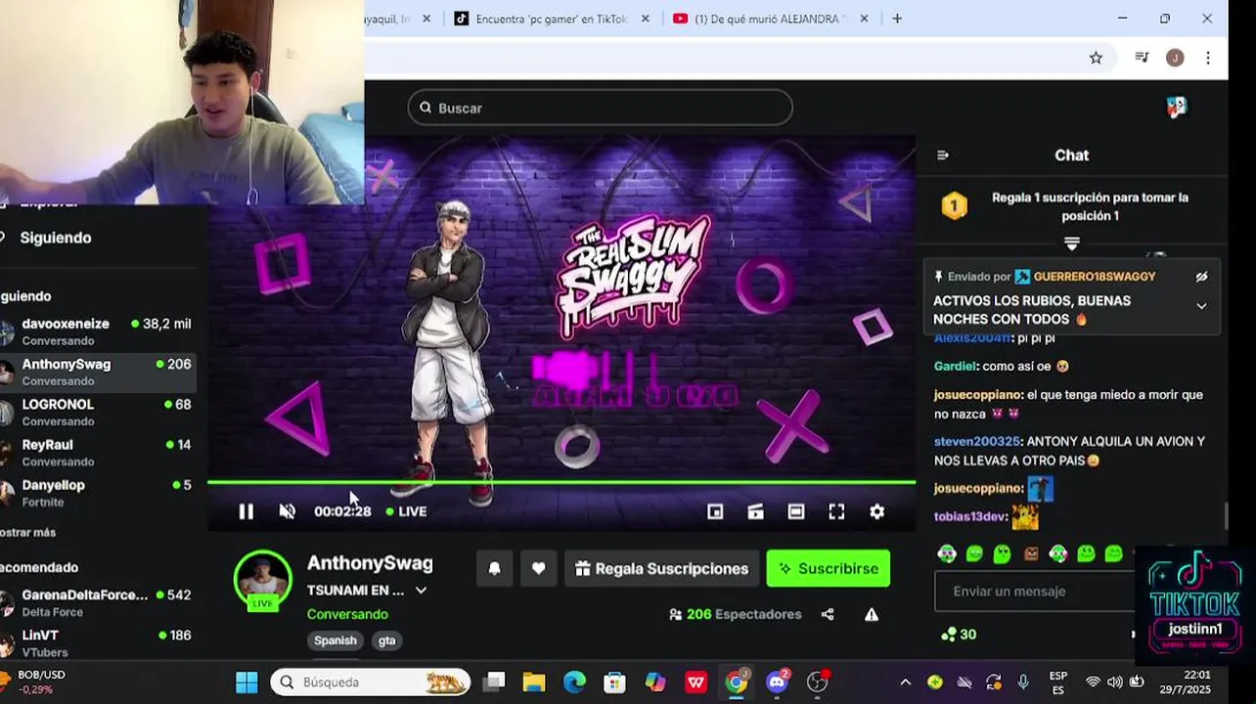1256x704 pixels.
Task: Open OBS Studio from taskbar
Action: (818, 682)
